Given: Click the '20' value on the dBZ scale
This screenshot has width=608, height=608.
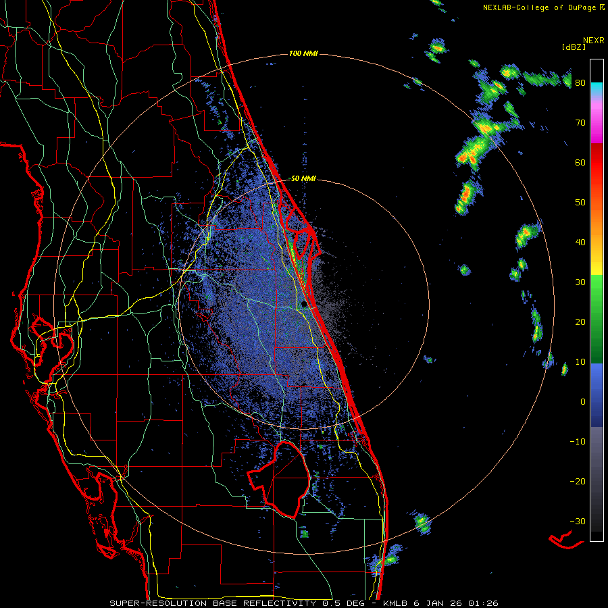Looking at the screenshot, I should [580, 322].
